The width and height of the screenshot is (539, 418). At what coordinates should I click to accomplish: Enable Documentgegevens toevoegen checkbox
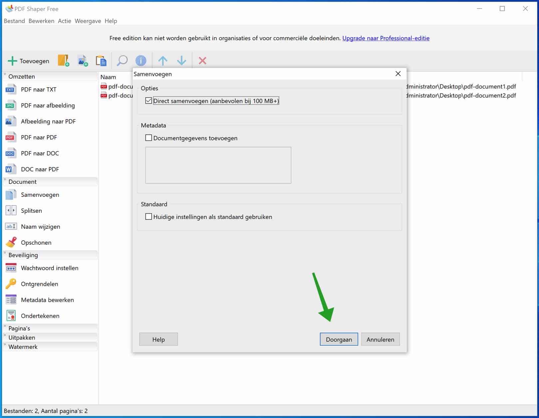click(149, 138)
